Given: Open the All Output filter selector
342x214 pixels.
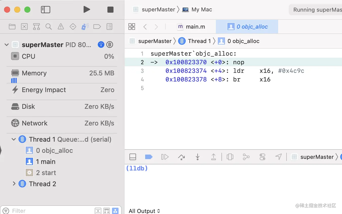Looking at the screenshot, I should [x=145, y=211].
